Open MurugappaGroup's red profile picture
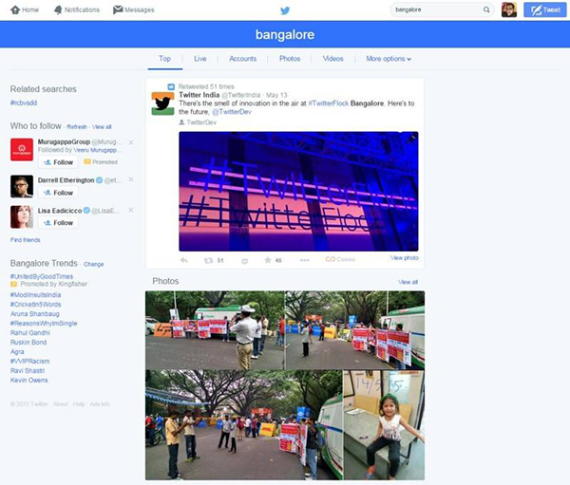Screen dimensions: 570x485 point(22,149)
